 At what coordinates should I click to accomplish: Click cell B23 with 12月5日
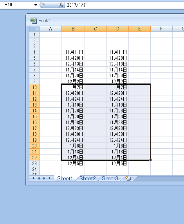[73, 164]
